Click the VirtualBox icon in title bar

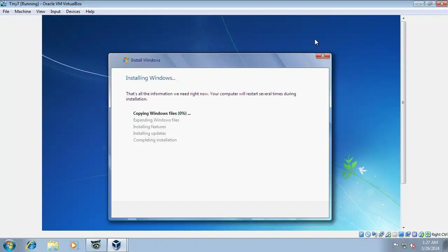point(3,3)
